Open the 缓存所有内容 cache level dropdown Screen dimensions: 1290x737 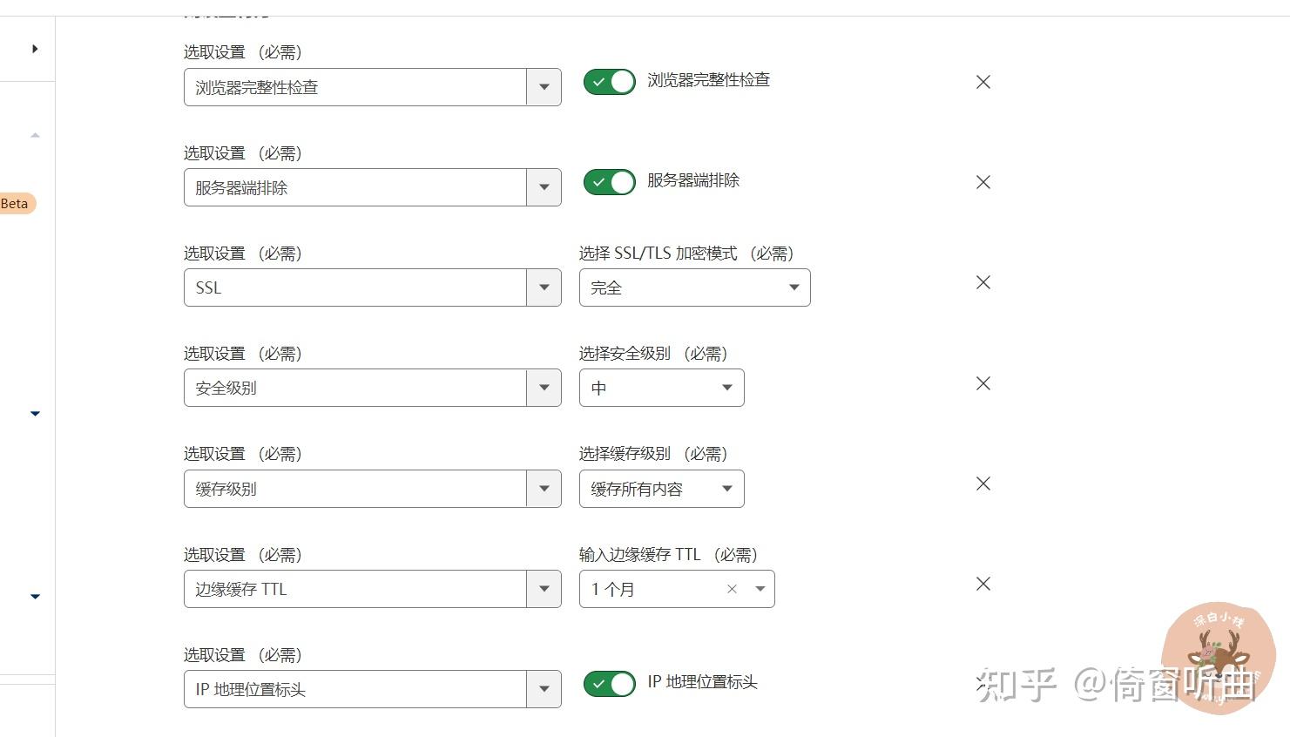[661, 489]
